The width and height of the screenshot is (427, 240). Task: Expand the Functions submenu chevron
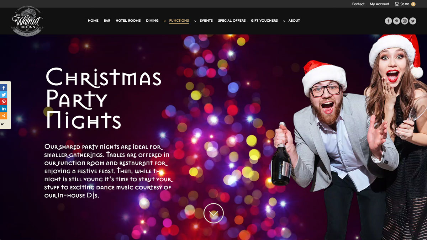coord(195,21)
